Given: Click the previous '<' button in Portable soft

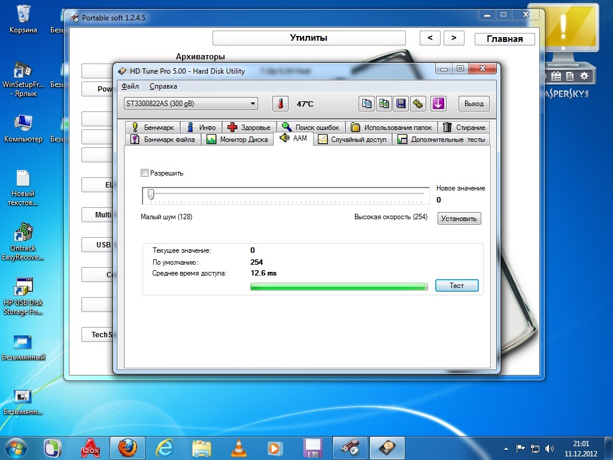Looking at the screenshot, I should point(430,38).
